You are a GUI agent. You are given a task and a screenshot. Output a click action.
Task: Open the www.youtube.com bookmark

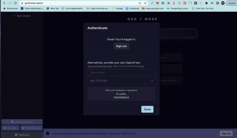[153, 8]
